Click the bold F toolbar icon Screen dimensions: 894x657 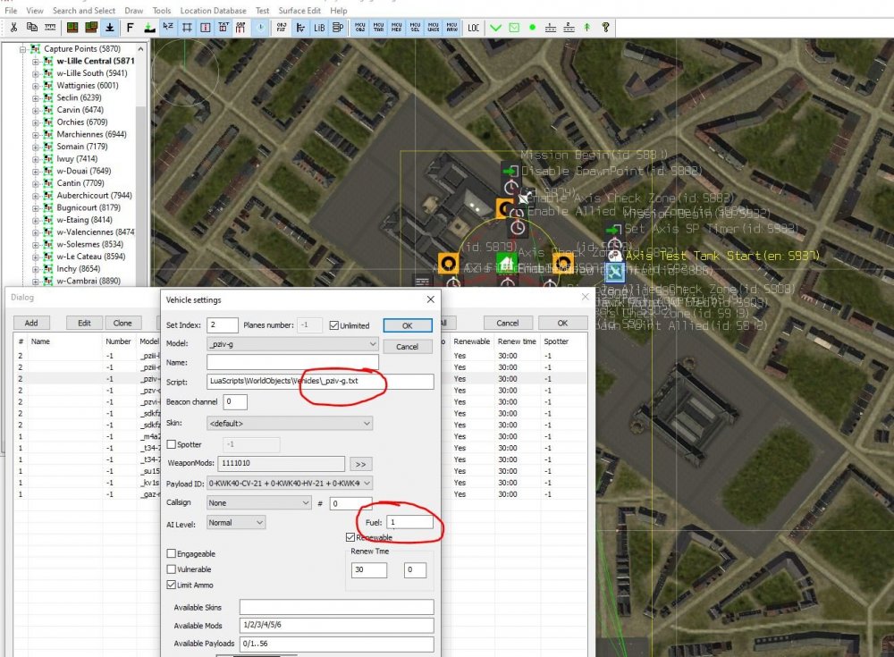click(131, 28)
